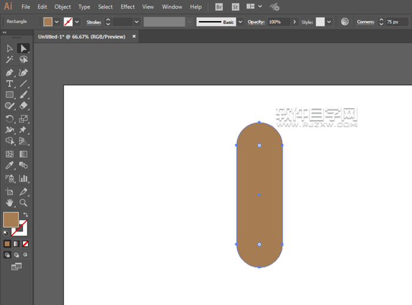Select the Eyedropper tool
Viewport: 412px width, 305px height.
tap(9, 166)
